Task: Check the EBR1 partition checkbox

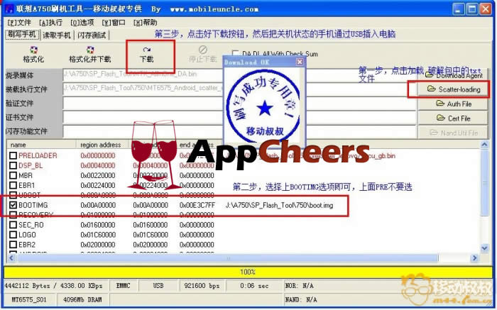Action: coord(13,185)
